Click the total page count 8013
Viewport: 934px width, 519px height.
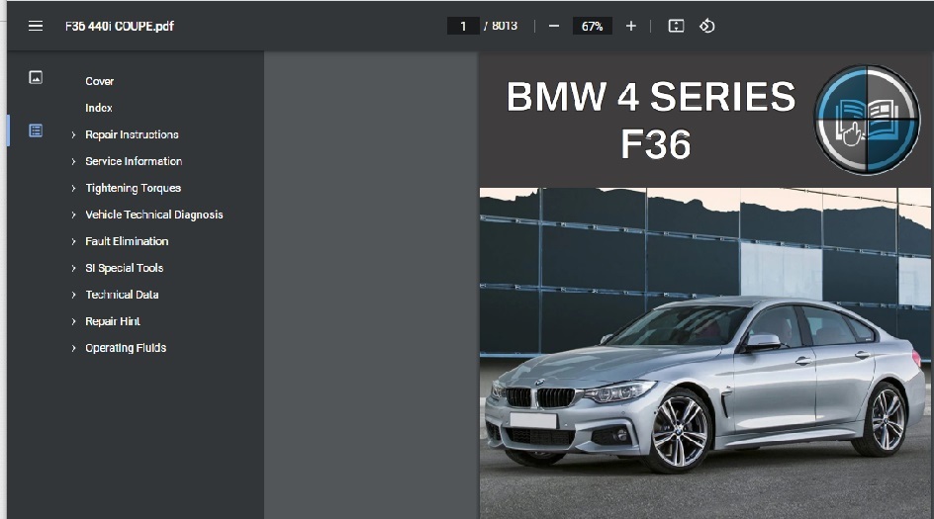click(x=505, y=26)
